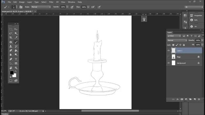Select the Eyedropper tool

click(16, 38)
